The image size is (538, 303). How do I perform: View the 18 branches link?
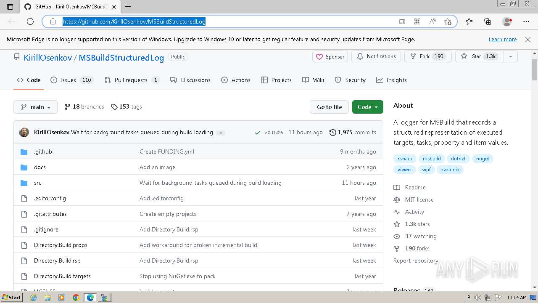click(x=84, y=107)
